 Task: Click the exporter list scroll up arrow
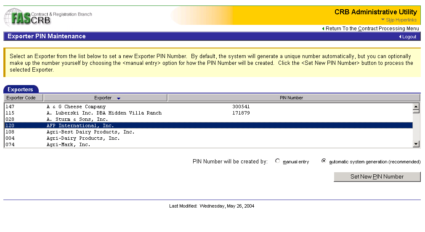416,106
